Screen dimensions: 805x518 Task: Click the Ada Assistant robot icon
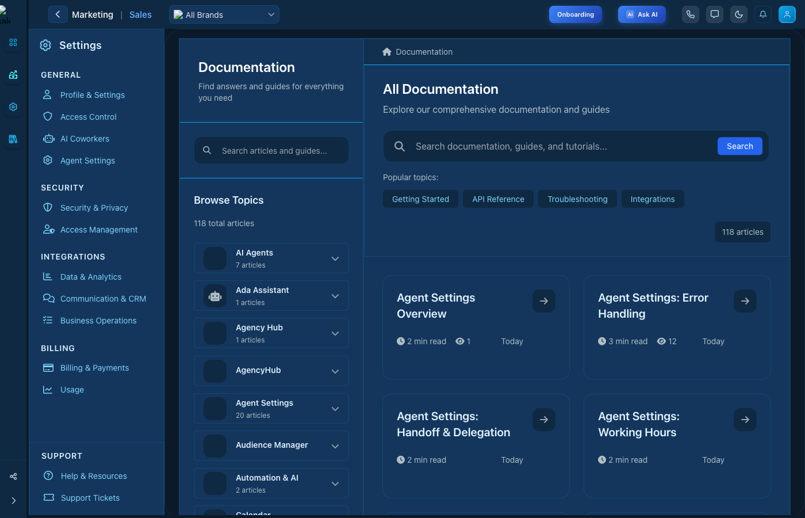click(215, 296)
